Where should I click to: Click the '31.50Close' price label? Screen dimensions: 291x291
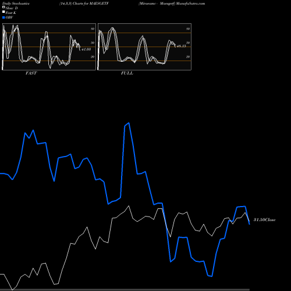pyautogui.click(x=265, y=220)
